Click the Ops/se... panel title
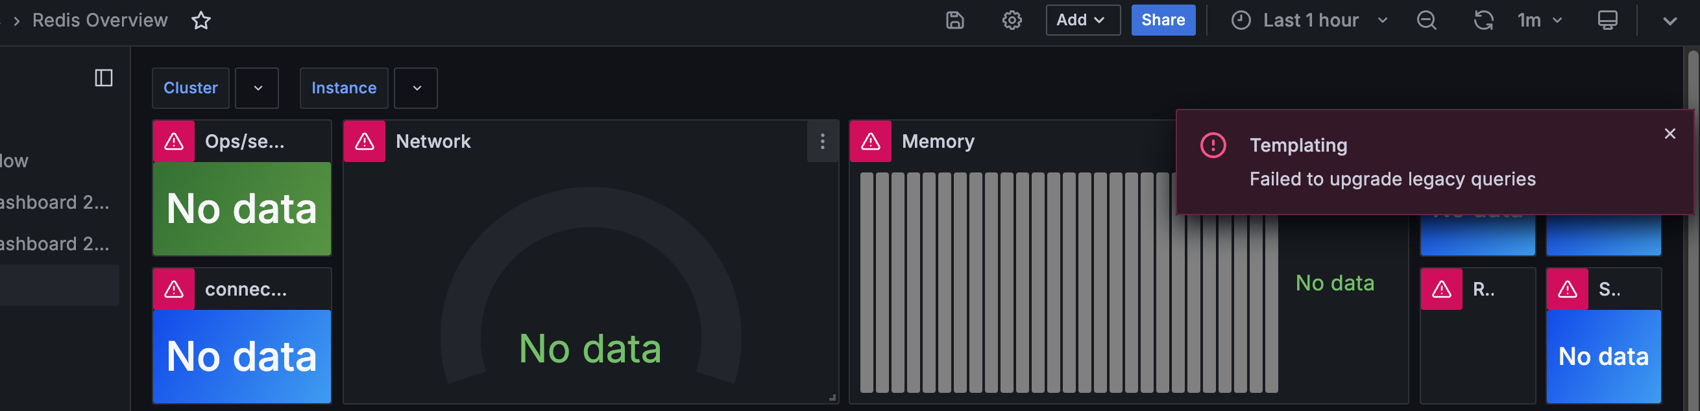This screenshot has width=1700, height=411. pos(245,141)
